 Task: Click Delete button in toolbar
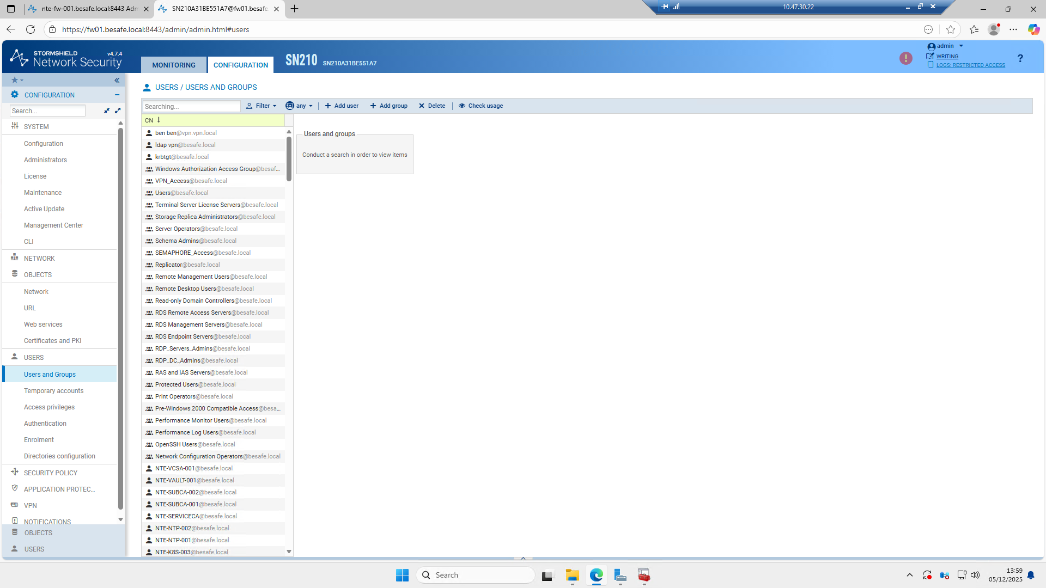pyautogui.click(x=432, y=106)
